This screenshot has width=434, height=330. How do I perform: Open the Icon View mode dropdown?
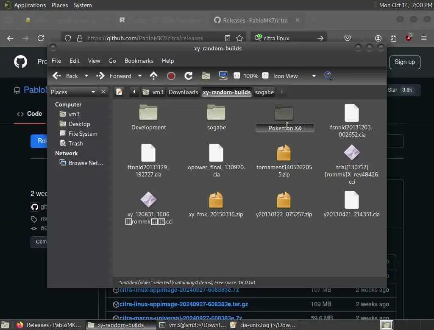[x=295, y=76]
